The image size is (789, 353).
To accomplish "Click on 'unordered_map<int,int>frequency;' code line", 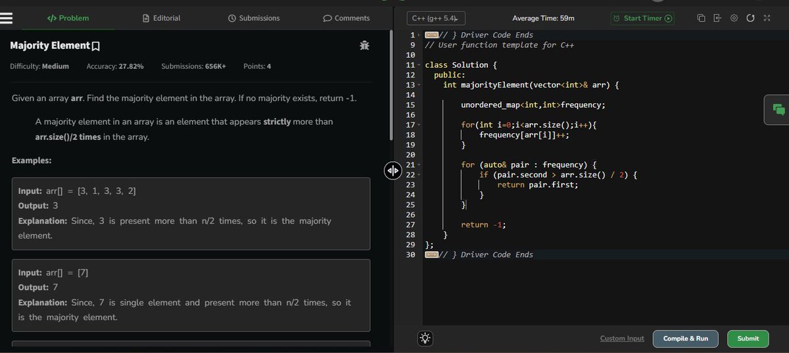I will point(533,105).
